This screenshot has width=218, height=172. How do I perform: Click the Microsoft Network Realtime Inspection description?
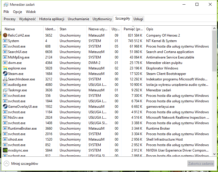[x=178, y=117]
